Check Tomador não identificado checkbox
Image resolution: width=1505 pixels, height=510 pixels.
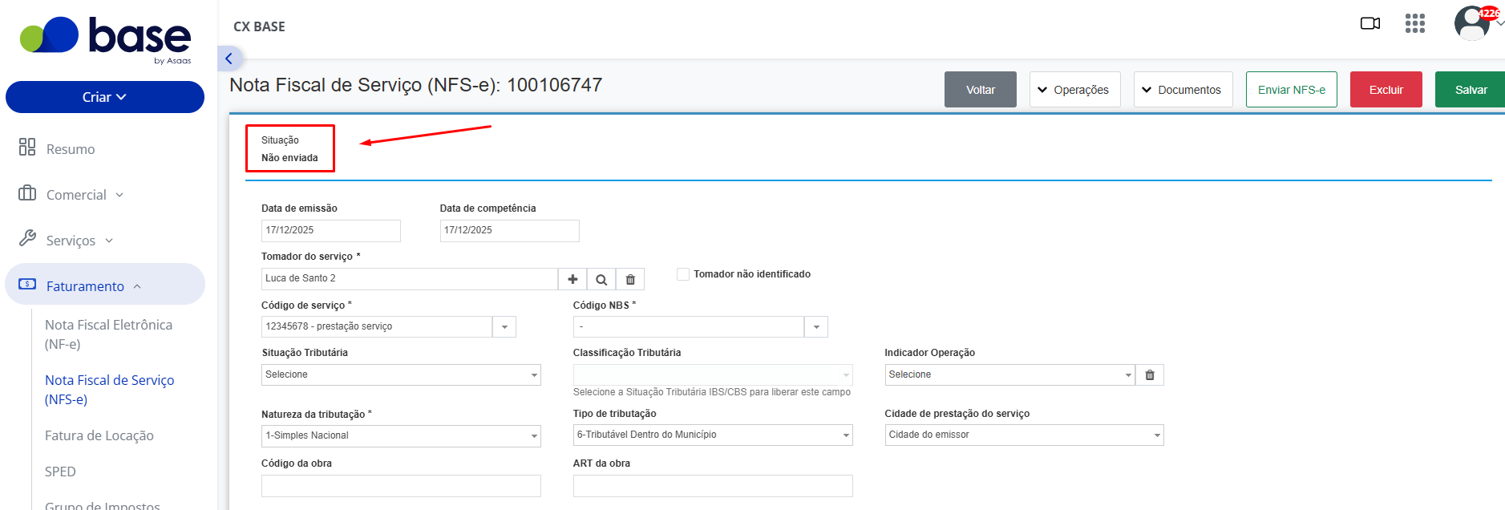click(683, 274)
